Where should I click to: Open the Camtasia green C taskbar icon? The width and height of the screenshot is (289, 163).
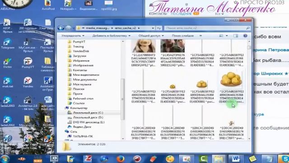tap(203, 159)
